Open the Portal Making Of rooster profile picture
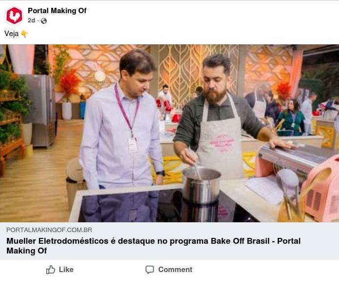The image size is (339, 292). pos(14,16)
